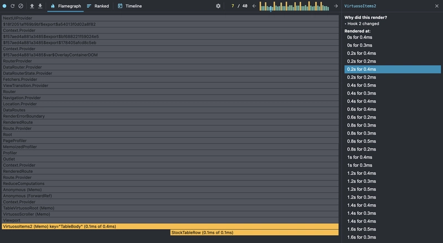Select the $18f2051aff69b9bf export row
The image size is (443, 243).
point(170,24)
